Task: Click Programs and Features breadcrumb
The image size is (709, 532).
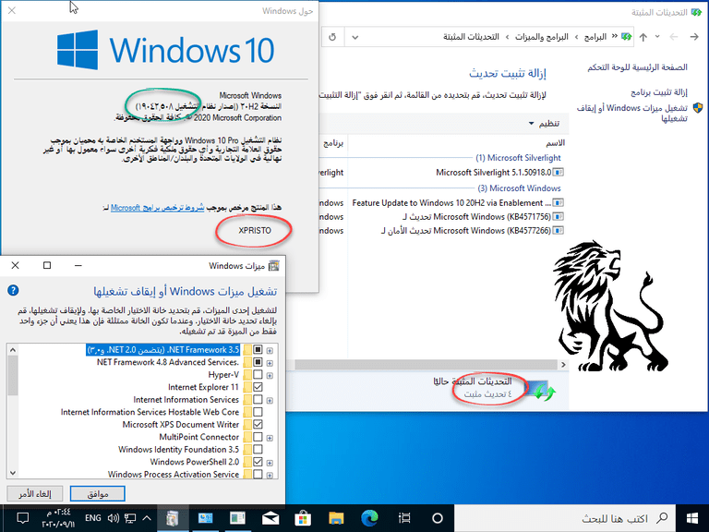Action: pyautogui.click(x=542, y=37)
